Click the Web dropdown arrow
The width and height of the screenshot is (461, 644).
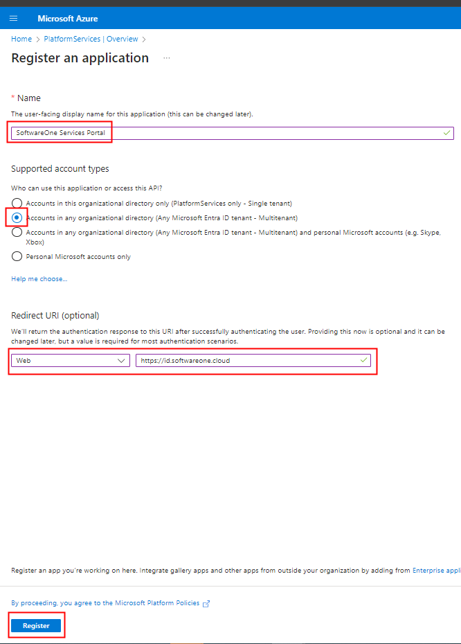coord(121,361)
